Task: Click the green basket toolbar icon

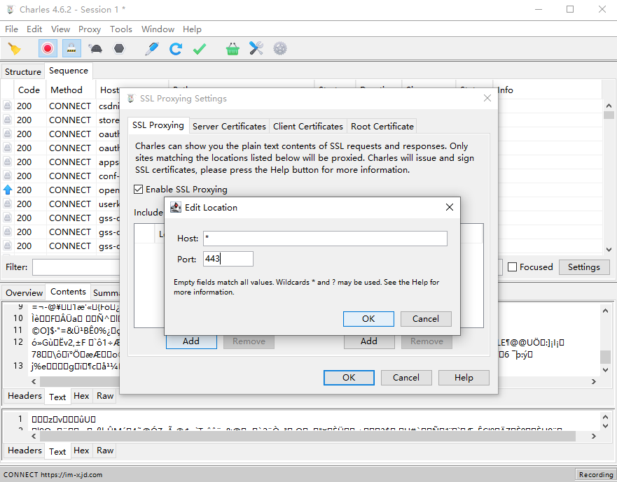Action: pos(233,49)
